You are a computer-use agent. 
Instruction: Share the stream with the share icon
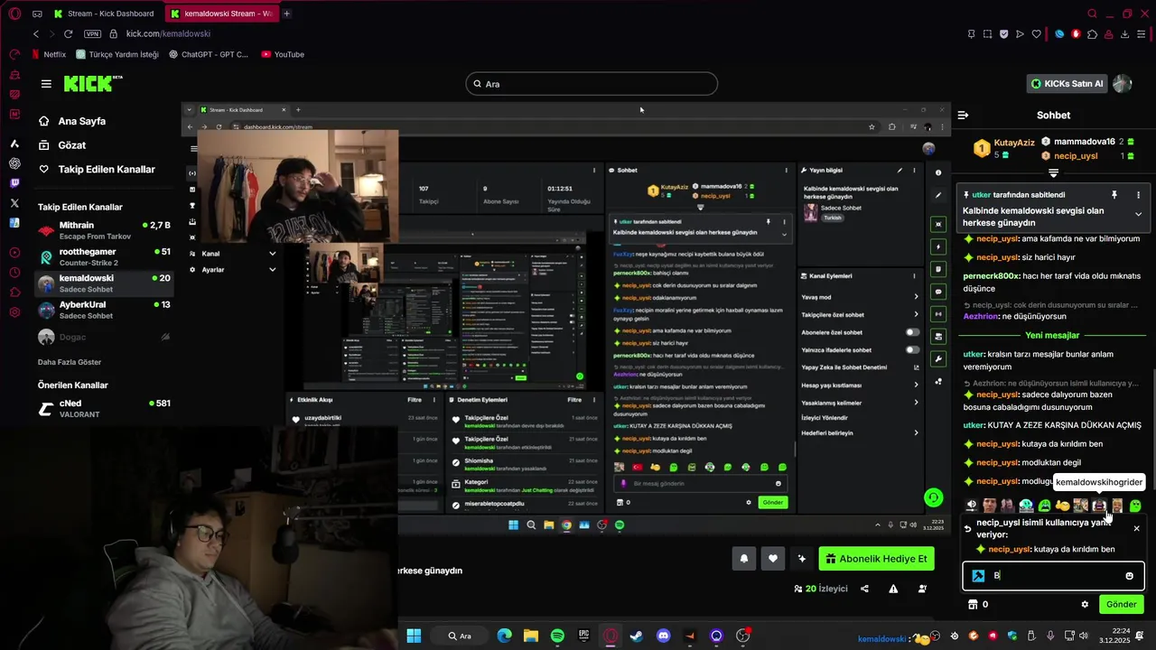[x=864, y=589]
